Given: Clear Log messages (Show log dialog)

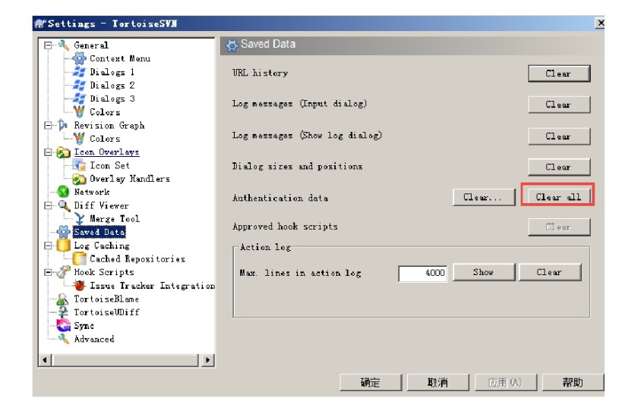Looking at the screenshot, I should coord(559,136).
